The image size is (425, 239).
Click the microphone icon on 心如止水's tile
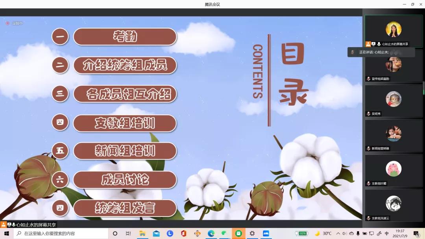[379, 44]
